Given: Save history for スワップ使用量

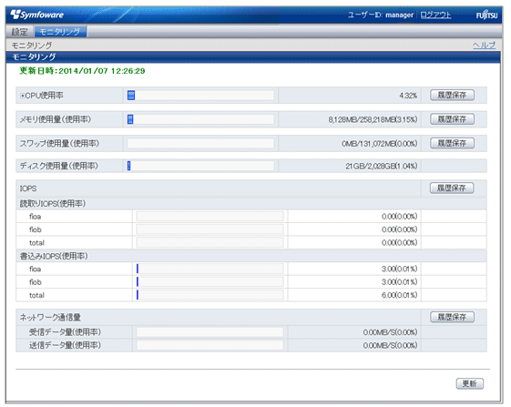Looking at the screenshot, I should [x=452, y=143].
